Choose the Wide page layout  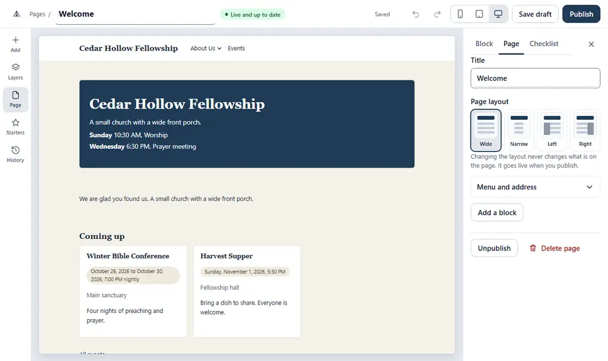point(486,130)
